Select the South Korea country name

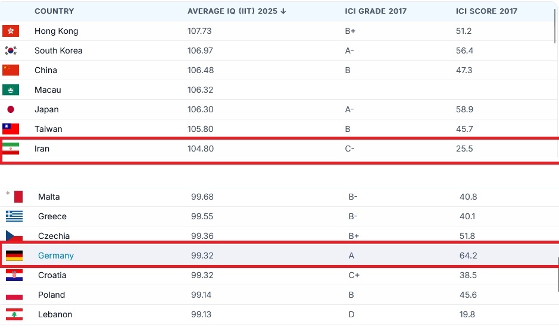point(58,51)
